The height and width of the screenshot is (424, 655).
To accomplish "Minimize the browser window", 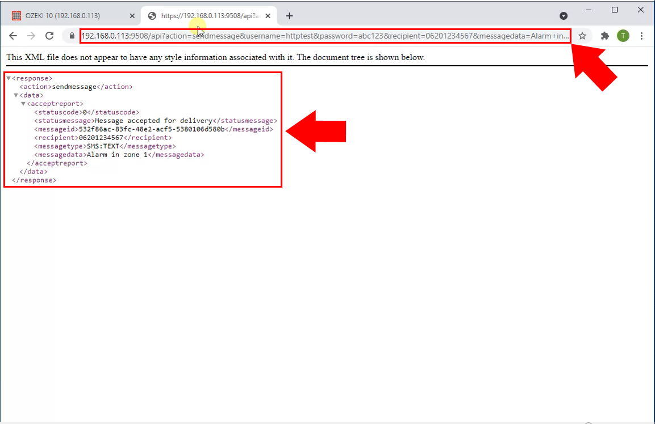I will click(x=589, y=10).
